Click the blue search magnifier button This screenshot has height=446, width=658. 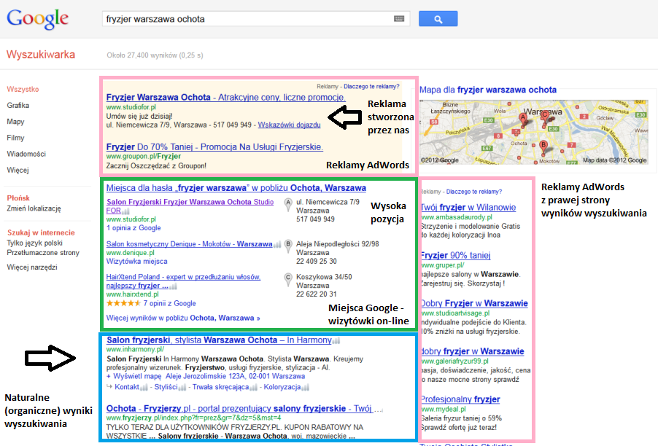(x=438, y=19)
